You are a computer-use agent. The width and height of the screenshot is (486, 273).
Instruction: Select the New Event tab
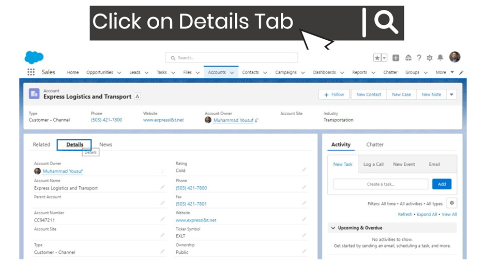click(x=404, y=164)
